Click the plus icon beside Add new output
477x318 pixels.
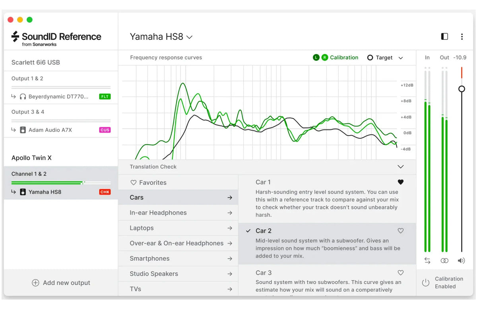[35, 283]
